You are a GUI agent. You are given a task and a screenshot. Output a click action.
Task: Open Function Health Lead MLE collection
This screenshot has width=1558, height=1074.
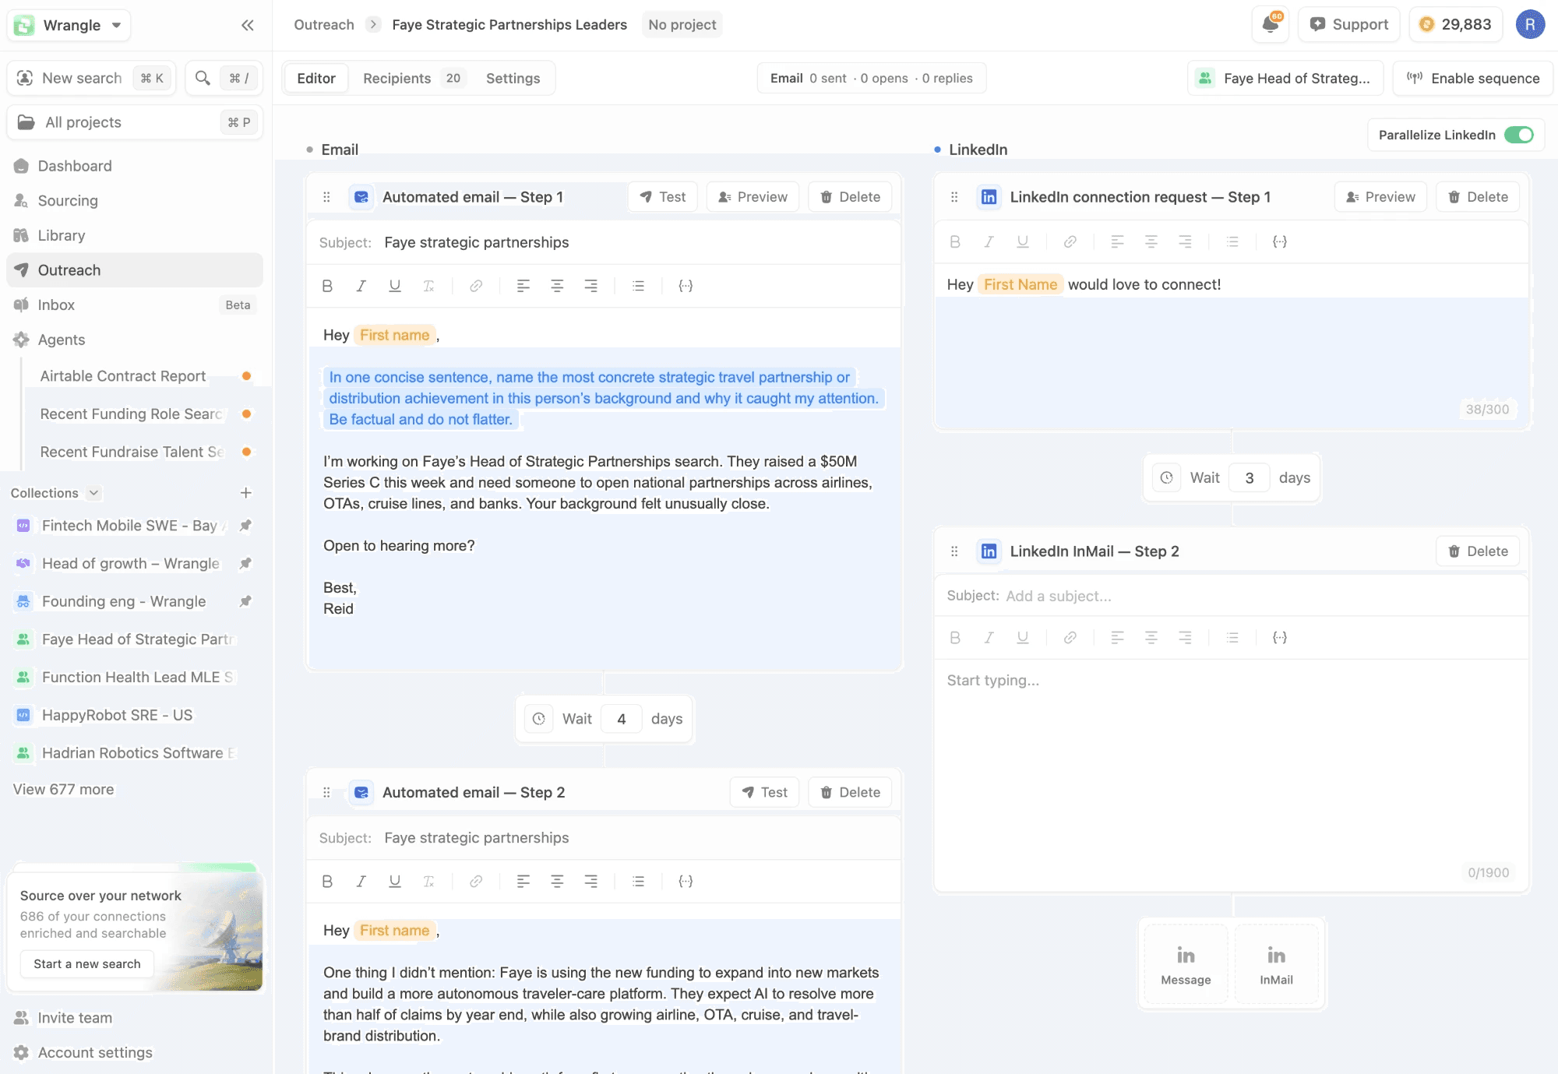(135, 677)
